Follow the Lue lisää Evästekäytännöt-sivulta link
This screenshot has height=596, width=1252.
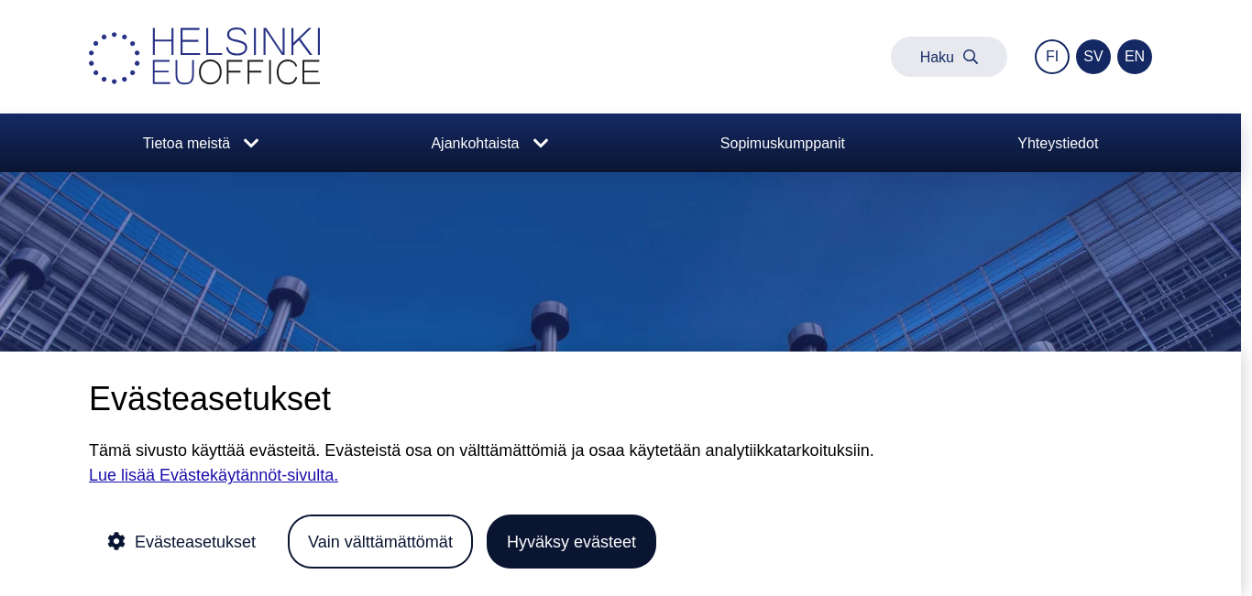tap(214, 475)
